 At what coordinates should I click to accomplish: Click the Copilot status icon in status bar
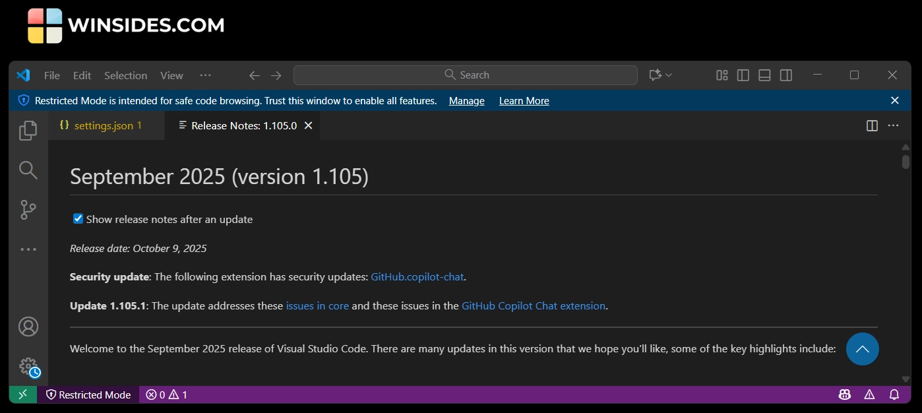844,395
